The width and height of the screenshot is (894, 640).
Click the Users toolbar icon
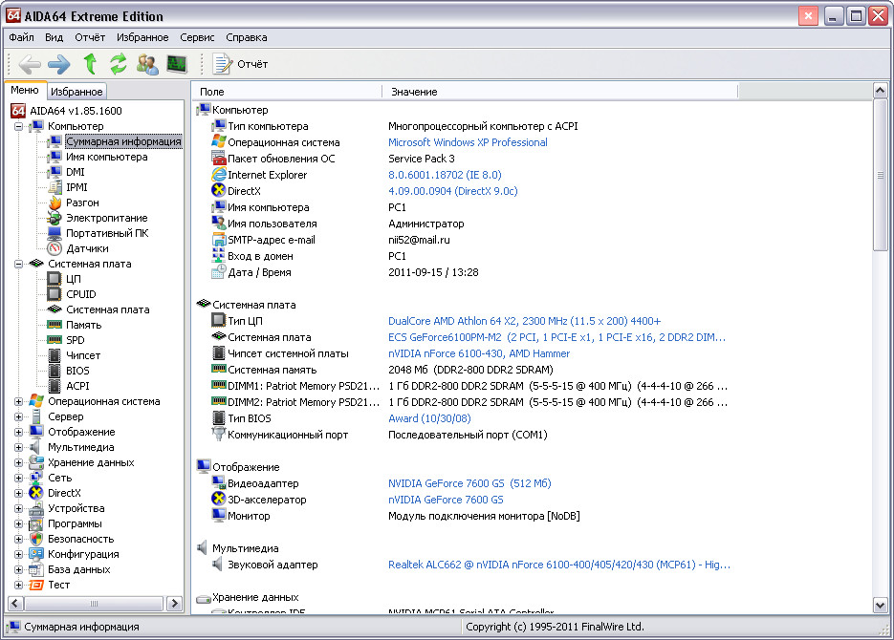pyautogui.click(x=147, y=64)
